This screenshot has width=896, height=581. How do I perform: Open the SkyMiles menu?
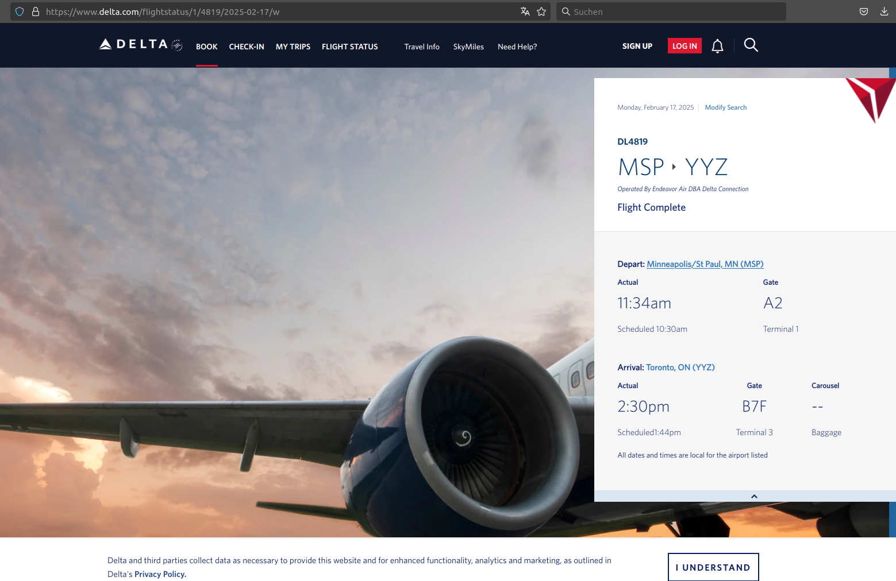[x=468, y=47]
